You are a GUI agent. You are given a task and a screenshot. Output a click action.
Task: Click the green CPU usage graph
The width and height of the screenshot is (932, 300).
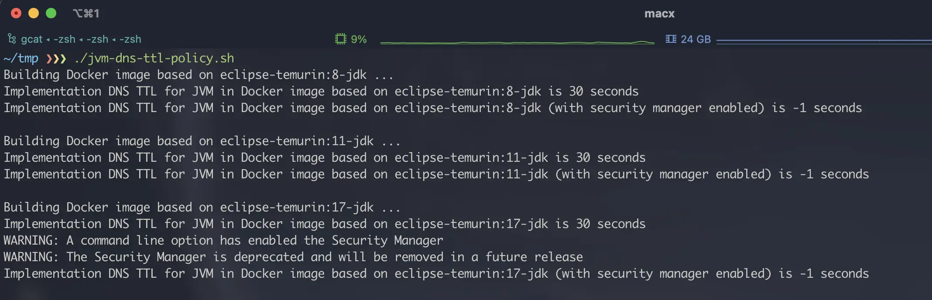coord(517,42)
